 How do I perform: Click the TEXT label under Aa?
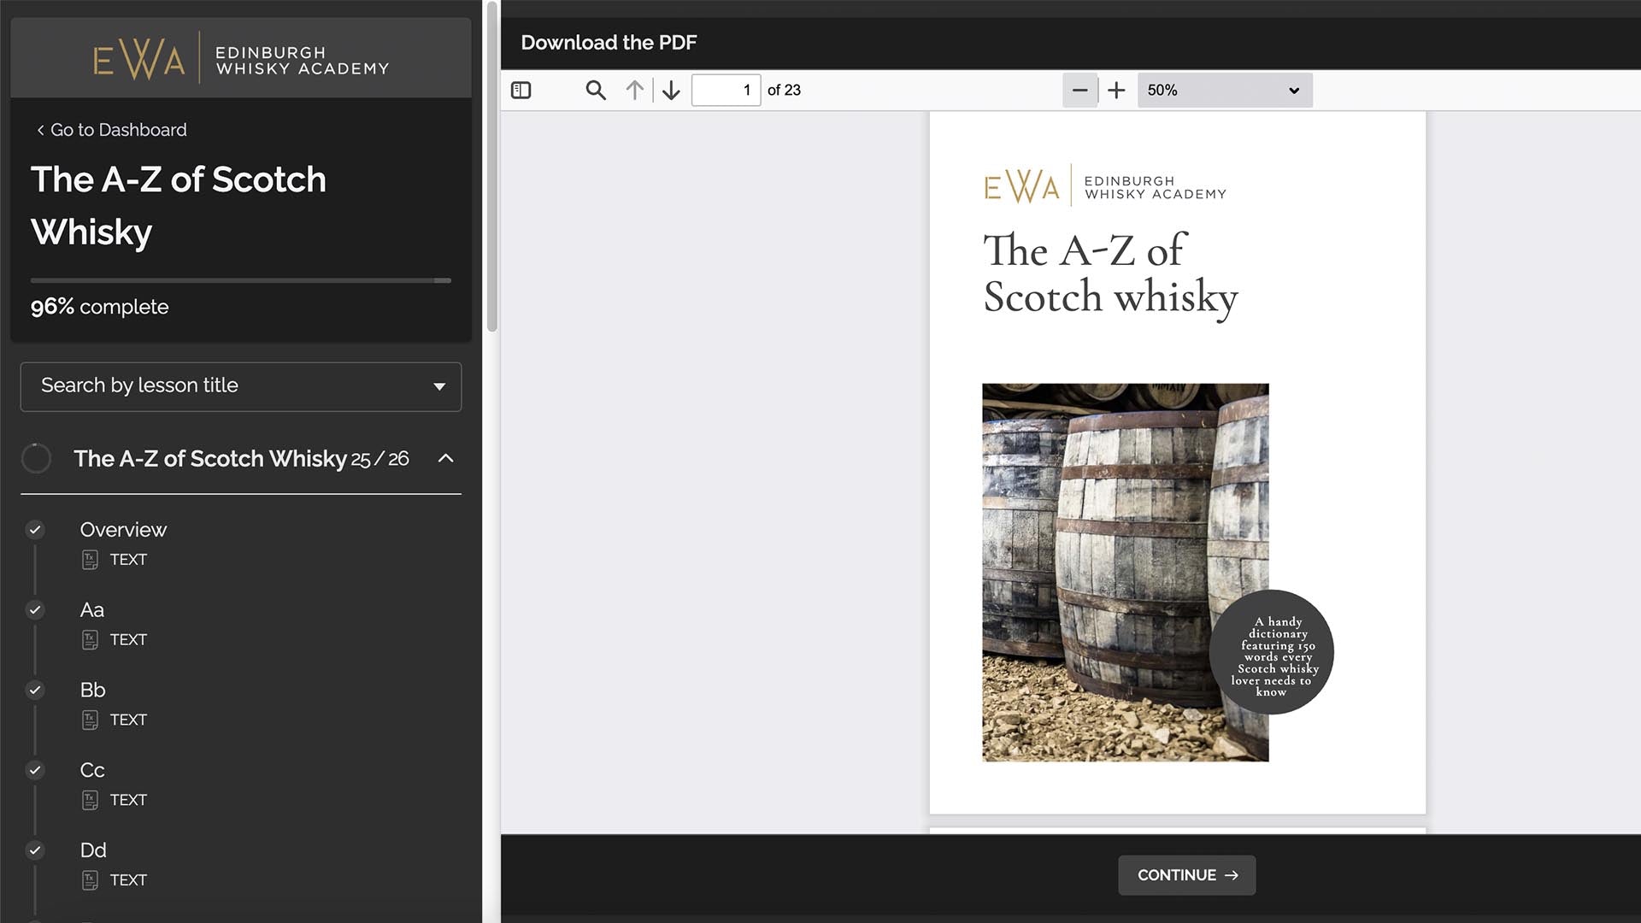[128, 640]
